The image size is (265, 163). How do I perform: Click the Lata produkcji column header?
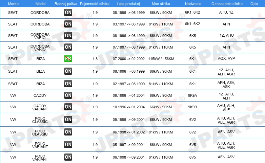[129, 4]
